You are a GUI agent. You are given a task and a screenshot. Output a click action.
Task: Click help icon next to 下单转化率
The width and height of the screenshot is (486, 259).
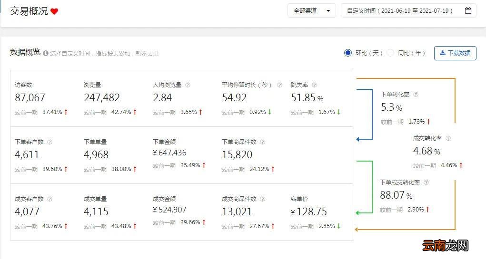pos(416,95)
